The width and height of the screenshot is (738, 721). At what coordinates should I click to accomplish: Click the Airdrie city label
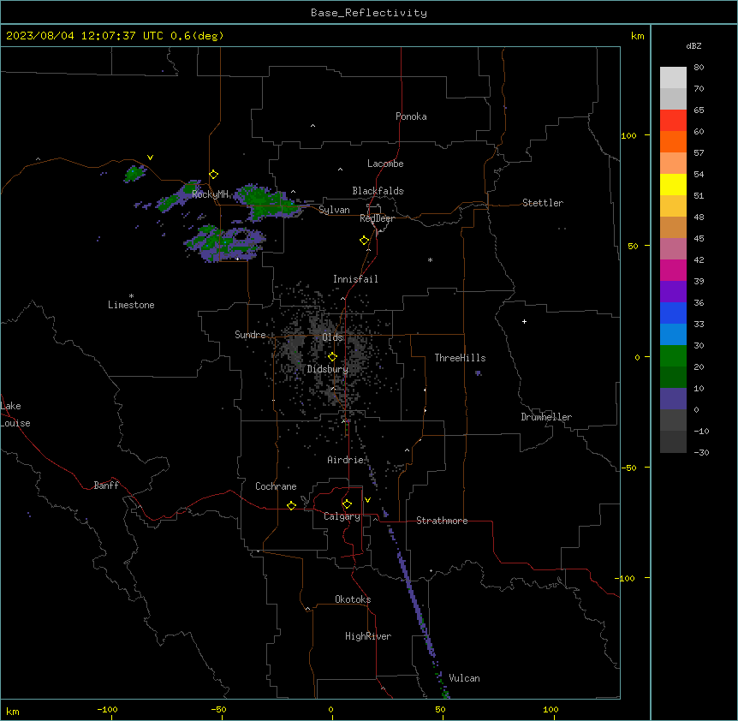346,460
